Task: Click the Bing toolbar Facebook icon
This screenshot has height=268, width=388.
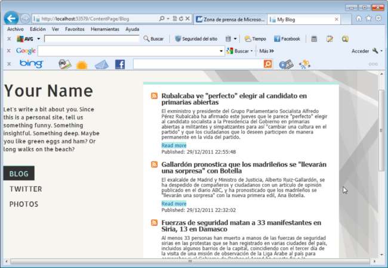Action: coord(120,64)
